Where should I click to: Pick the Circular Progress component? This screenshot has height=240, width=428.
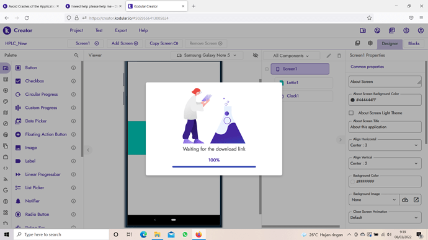(41, 95)
